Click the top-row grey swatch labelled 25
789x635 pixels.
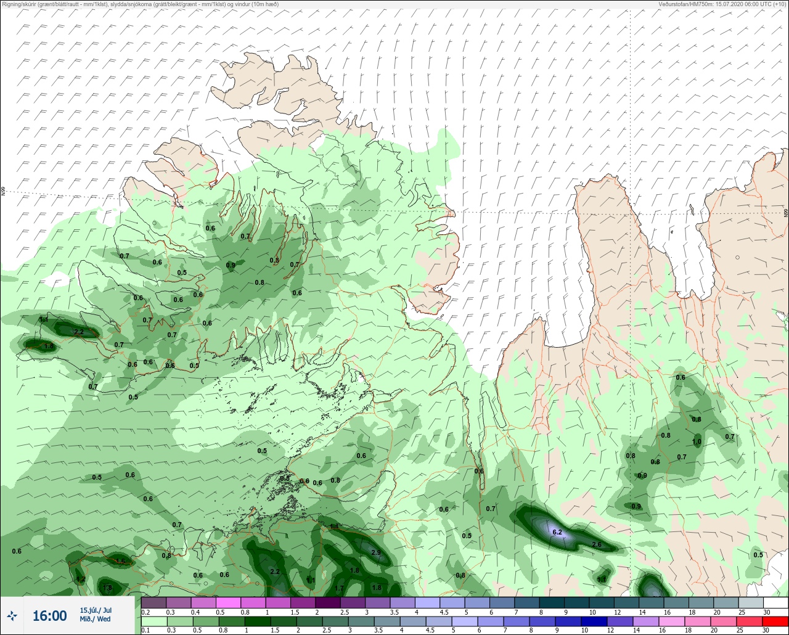click(751, 602)
